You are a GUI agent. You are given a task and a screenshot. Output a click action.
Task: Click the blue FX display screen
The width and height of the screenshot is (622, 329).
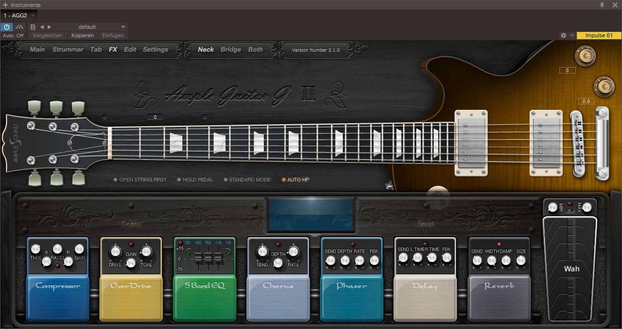tap(311, 215)
